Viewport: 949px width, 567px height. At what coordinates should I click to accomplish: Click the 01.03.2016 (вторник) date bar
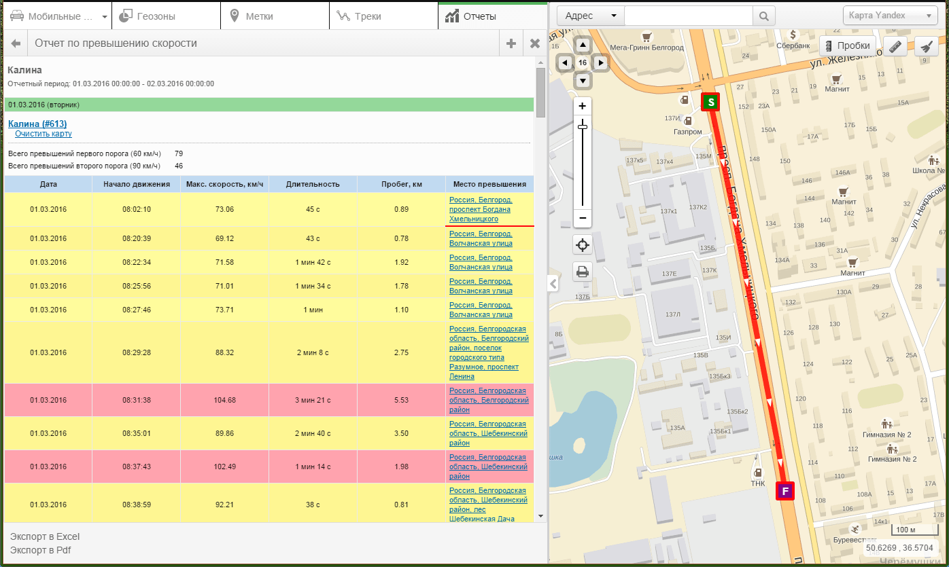(269, 105)
